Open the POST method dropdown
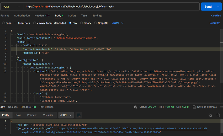The image size is (223, 136). point(11,7)
